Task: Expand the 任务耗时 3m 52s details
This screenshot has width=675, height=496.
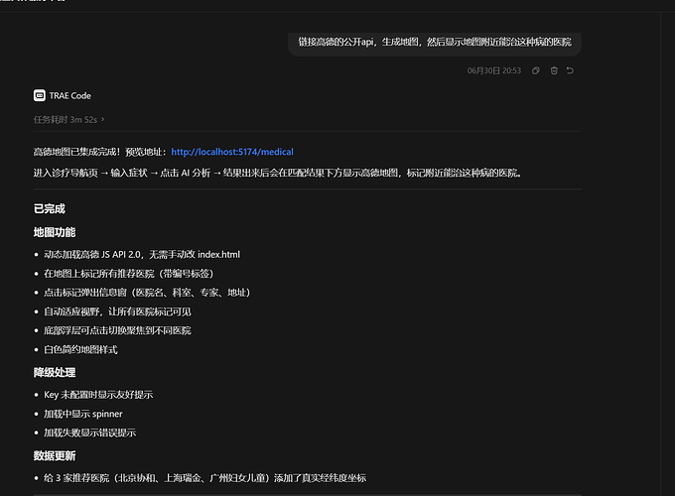Action: (68, 120)
